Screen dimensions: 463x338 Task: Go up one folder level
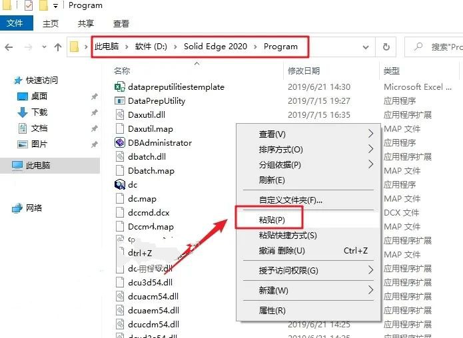(x=58, y=47)
